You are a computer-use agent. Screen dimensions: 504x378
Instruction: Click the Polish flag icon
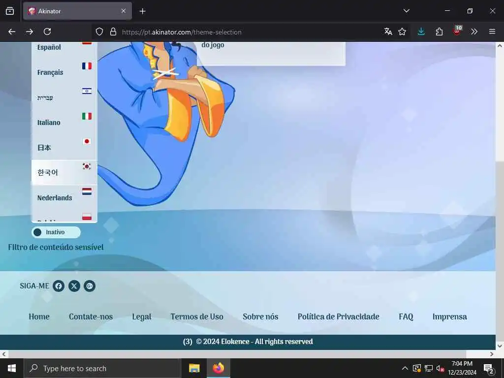point(87,217)
